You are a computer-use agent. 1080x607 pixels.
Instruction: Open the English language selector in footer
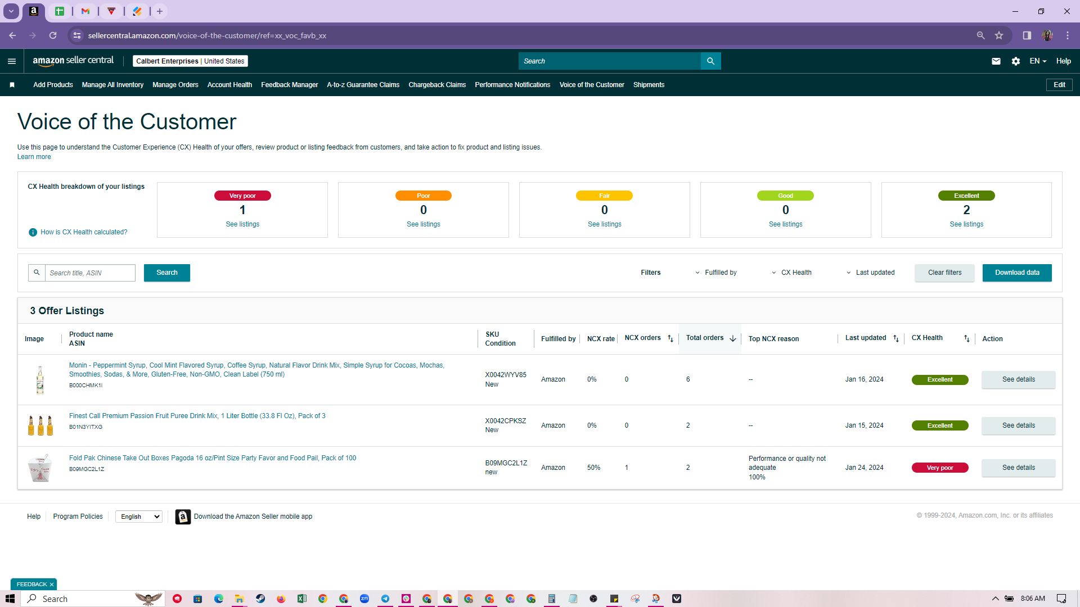[x=139, y=517]
